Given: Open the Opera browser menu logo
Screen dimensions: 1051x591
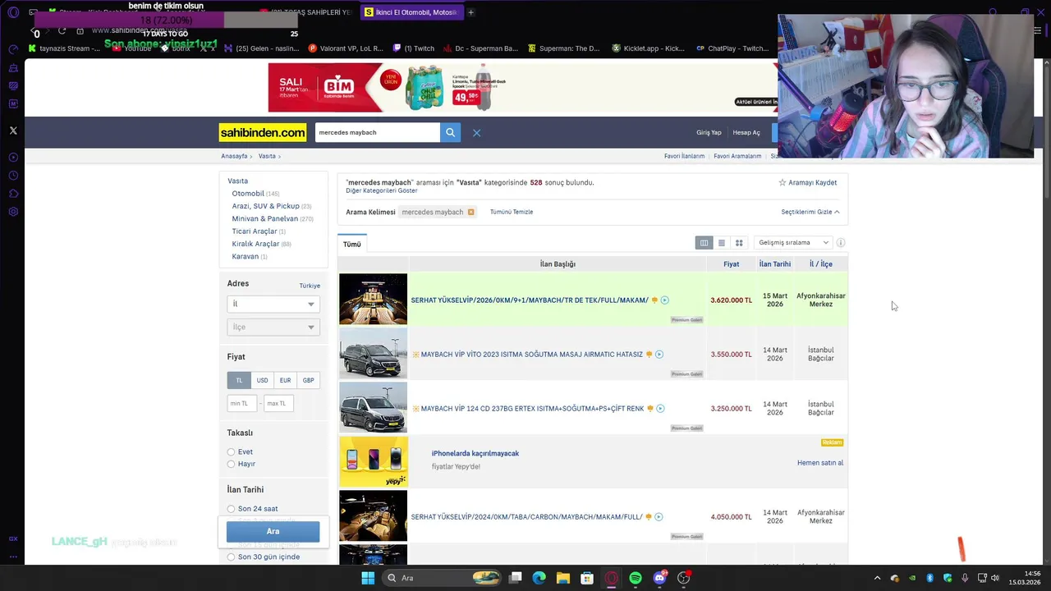Looking at the screenshot, I should tap(13, 13).
